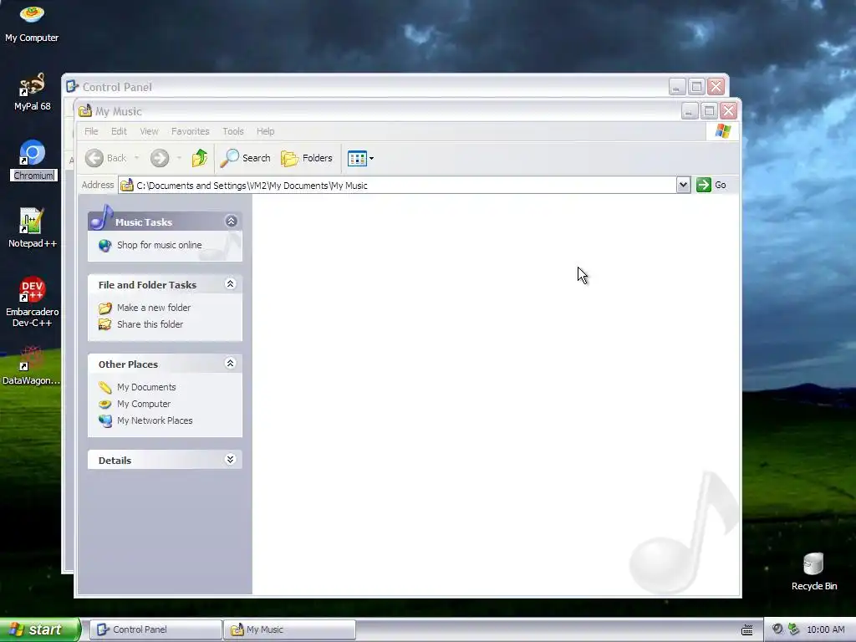
Task: Expand the Address bar dropdown
Action: pos(683,185)
